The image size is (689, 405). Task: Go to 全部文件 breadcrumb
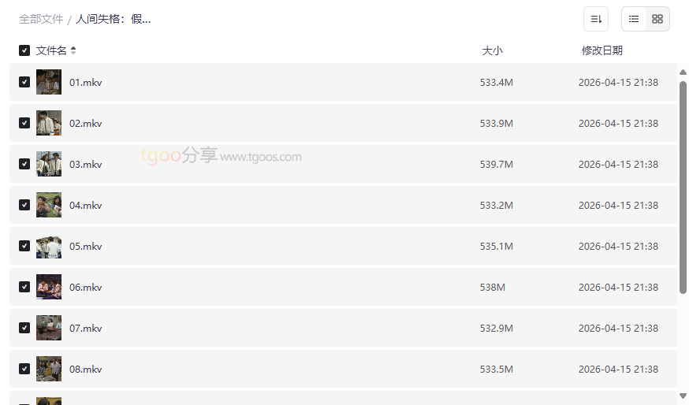tap(41, 19)
